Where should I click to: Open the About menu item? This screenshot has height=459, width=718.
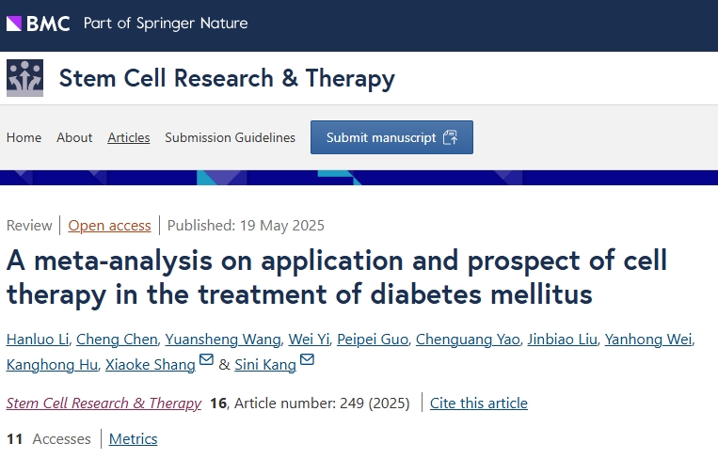74,137
